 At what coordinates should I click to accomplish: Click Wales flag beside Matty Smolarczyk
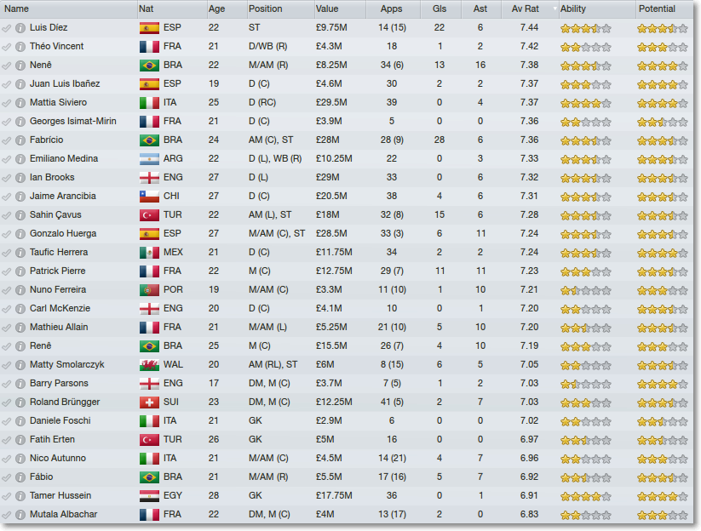(x=149, y=365)
